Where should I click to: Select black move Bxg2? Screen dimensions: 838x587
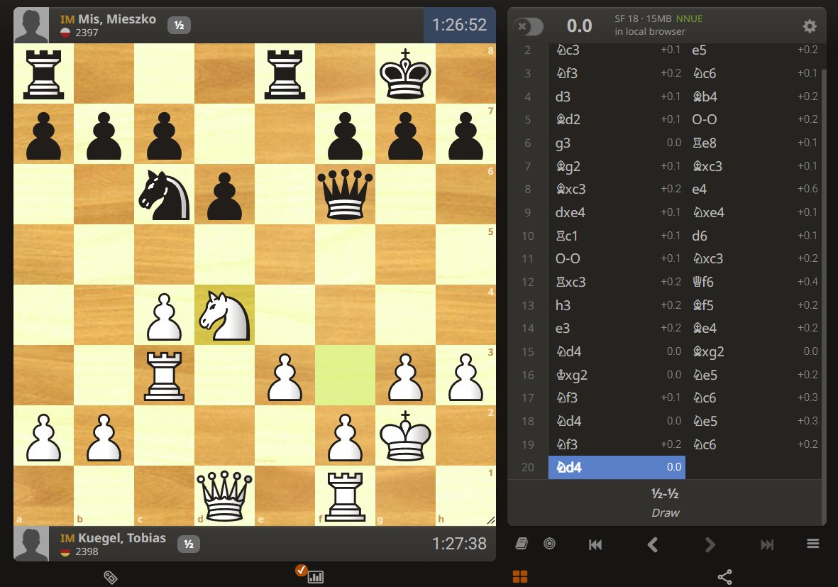click(x=754, y=351)
